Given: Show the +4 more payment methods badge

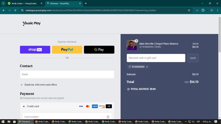Looking at the screenshot, I should pos(109,106).
